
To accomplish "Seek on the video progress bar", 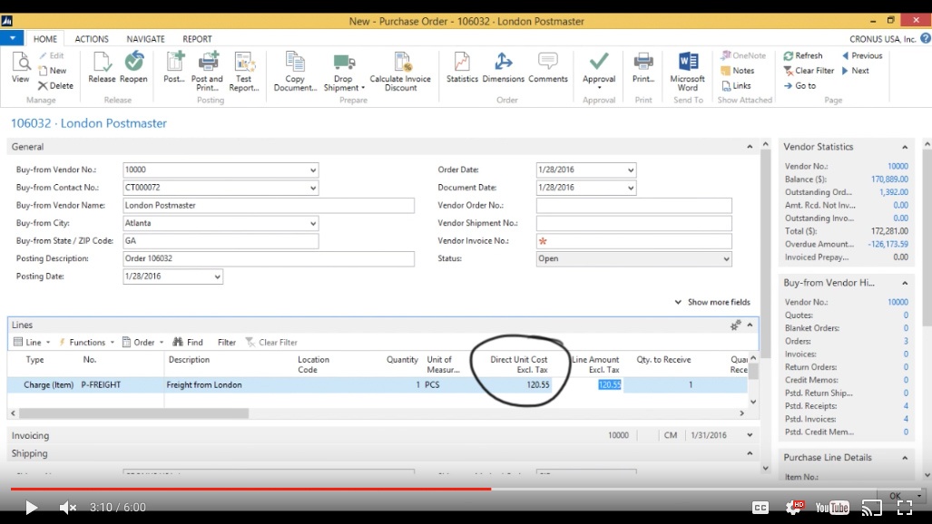I will point(466,489).
